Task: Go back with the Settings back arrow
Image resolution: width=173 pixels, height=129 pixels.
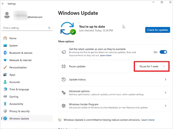Action: tap(3, 4)
